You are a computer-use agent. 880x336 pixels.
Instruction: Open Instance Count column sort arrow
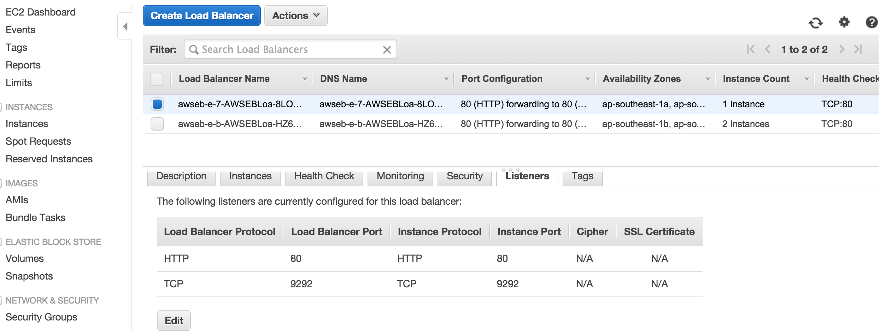(x=807, y=79)
